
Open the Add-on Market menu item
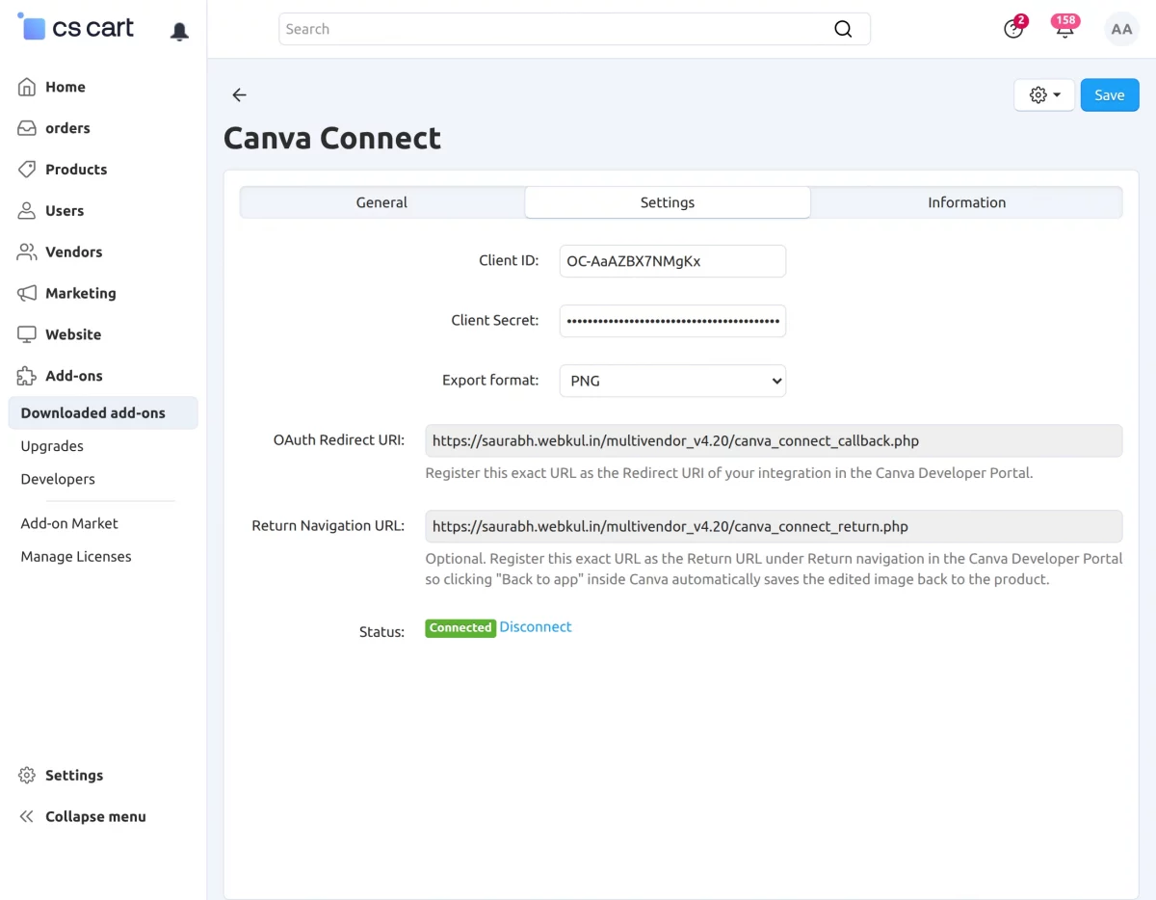(x=69, y=523)
